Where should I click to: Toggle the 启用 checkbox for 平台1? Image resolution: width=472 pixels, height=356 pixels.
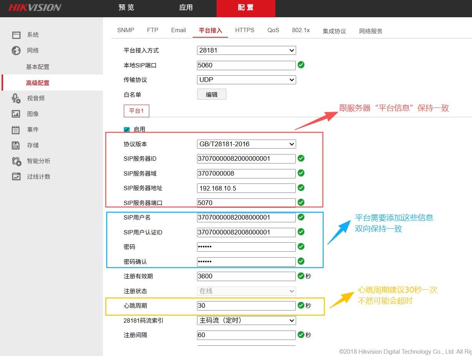pos(127,129)
